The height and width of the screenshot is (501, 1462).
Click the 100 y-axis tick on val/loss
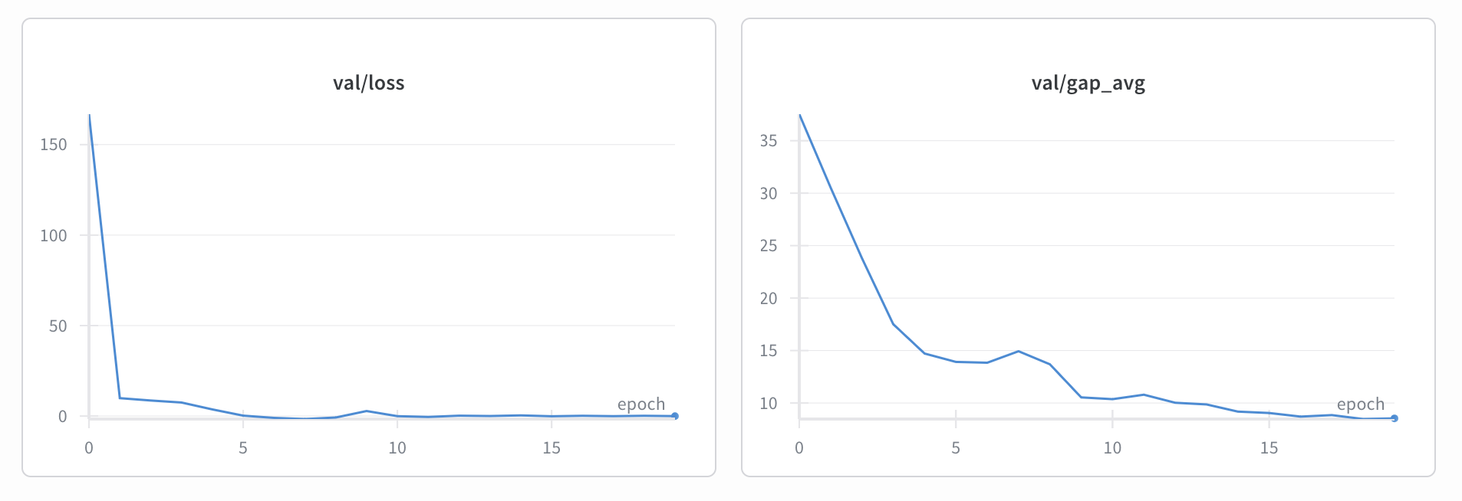point(54,235)
